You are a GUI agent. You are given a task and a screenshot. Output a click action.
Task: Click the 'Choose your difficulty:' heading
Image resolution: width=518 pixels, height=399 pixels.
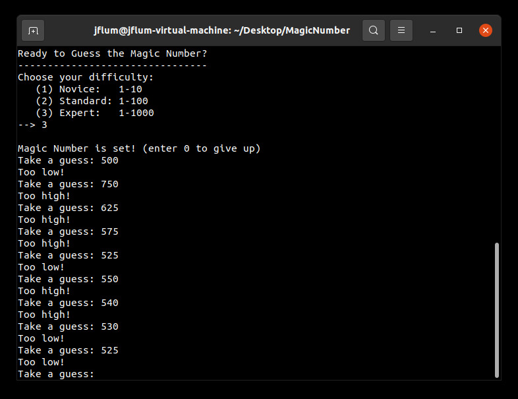85,77
